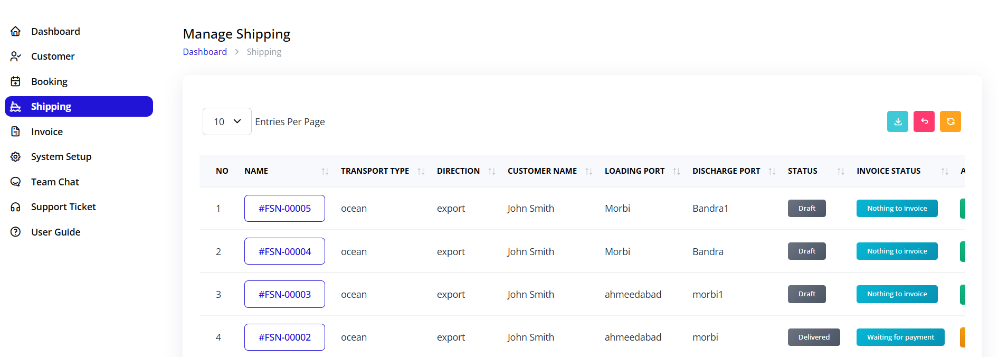Click the Dashboard home icon in sidebar
The height and width of the screenshot is (357, 998).
[x=16, y=31]
